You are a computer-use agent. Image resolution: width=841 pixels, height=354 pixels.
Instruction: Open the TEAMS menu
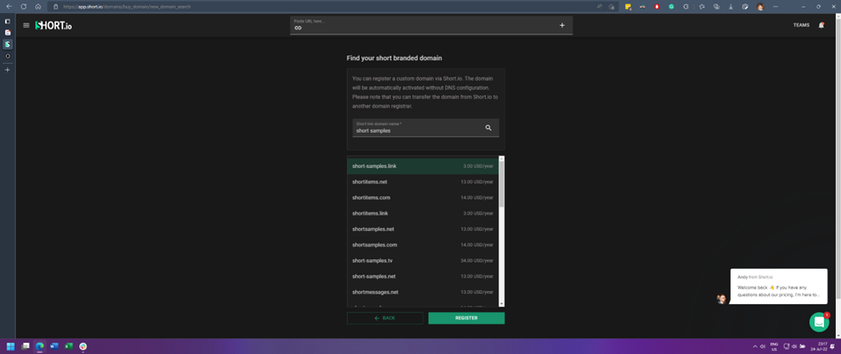pyautogui.click(x=801, y=25)
